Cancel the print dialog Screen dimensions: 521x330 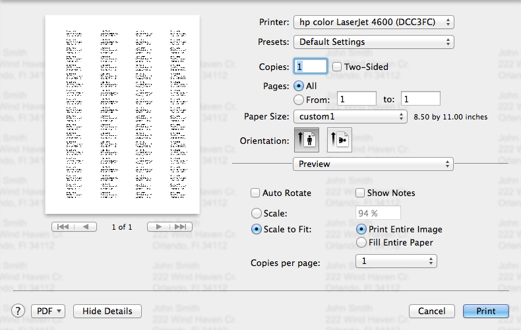coord(431,311)
